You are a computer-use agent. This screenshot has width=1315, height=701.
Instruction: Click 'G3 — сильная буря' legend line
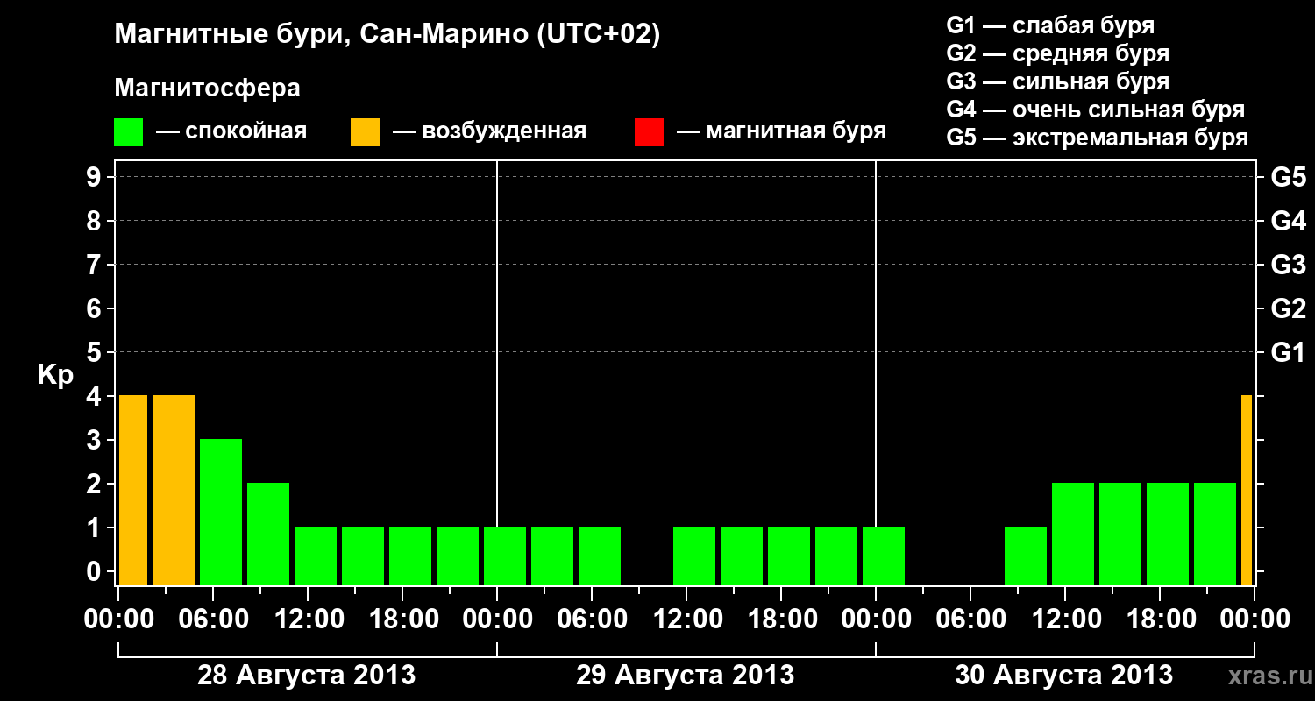coord(1057,81)
